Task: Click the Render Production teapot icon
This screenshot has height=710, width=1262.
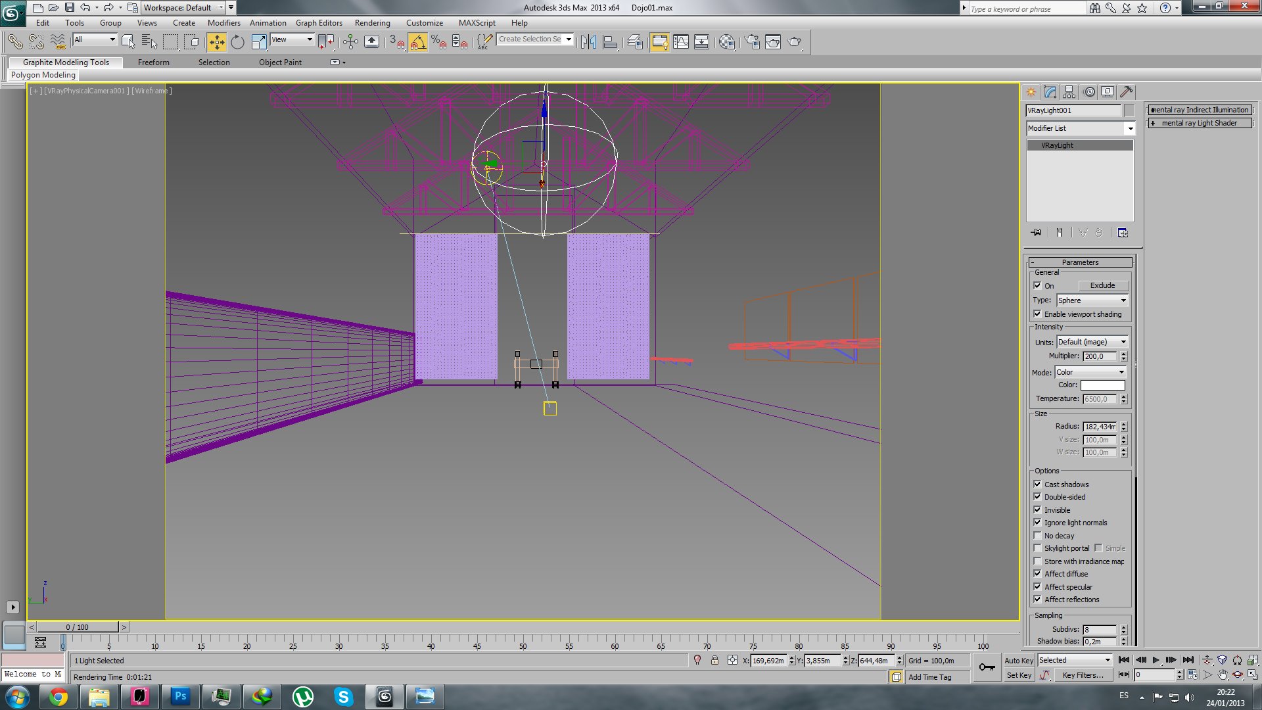Action: click(x=795, y=42)
